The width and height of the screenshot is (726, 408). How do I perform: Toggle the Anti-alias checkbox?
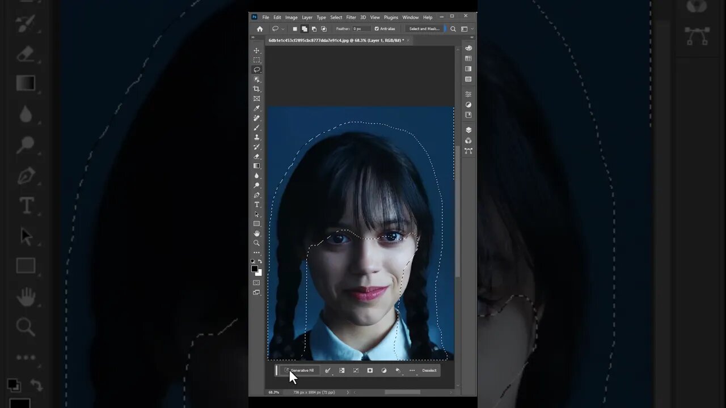coord(377,29)
